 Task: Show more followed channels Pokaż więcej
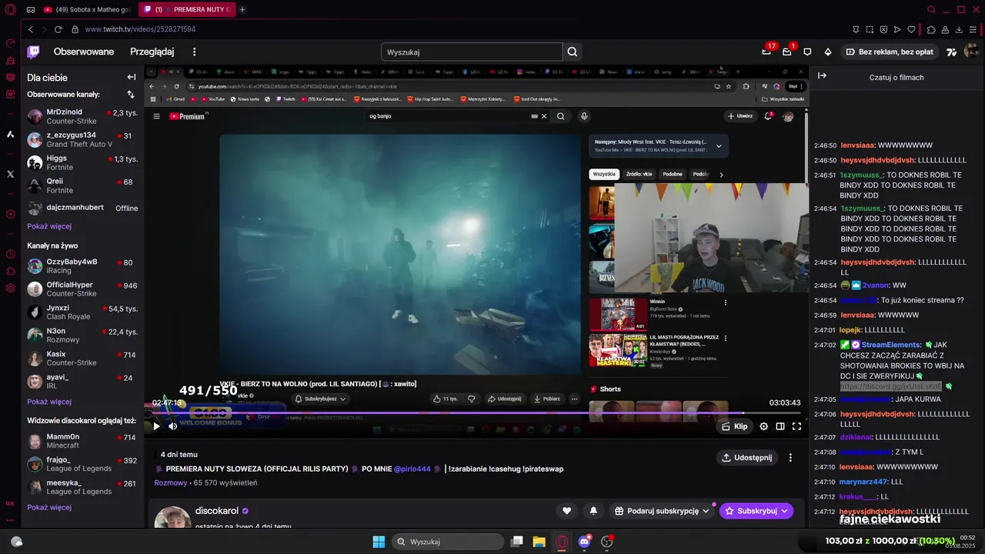(49, 226)
